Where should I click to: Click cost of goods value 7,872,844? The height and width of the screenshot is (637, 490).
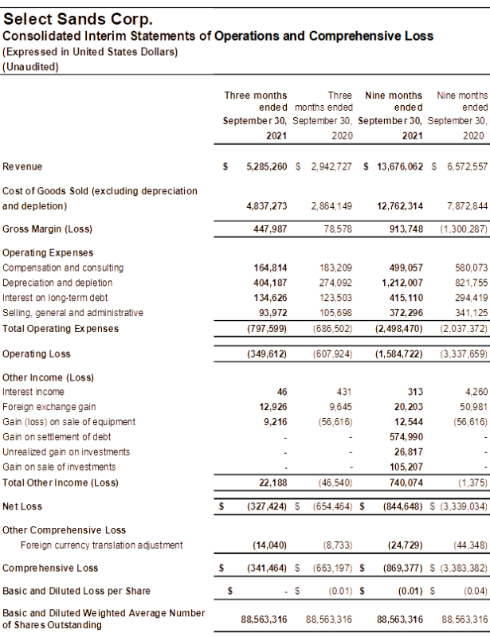(467, 206)
